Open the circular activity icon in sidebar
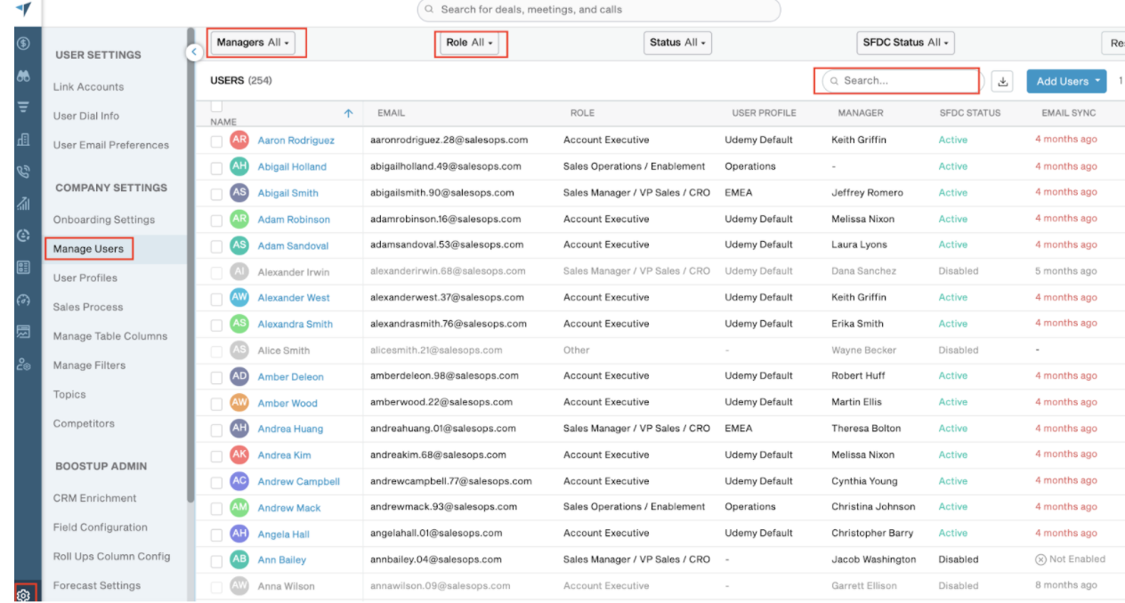1125x603 pixels. coord(23,236)
